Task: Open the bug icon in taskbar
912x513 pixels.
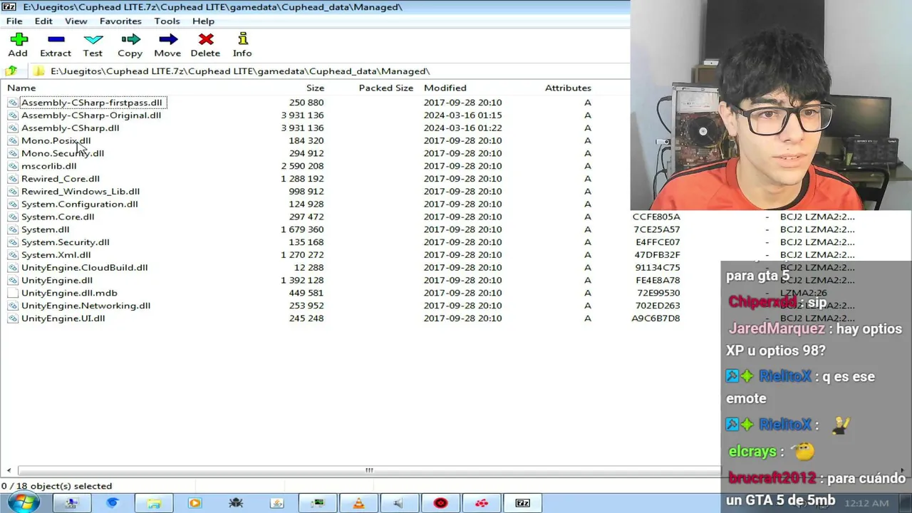Action: [x=236, y=503]
